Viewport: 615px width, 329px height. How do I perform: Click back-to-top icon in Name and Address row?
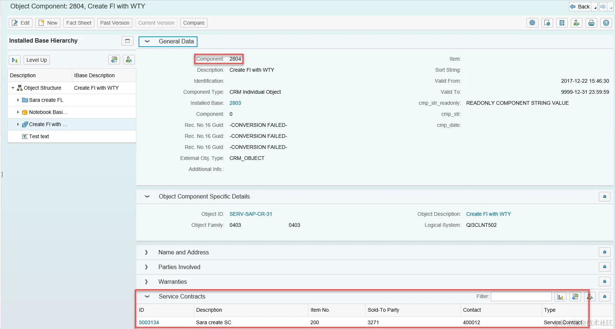(x=605, y=253)
